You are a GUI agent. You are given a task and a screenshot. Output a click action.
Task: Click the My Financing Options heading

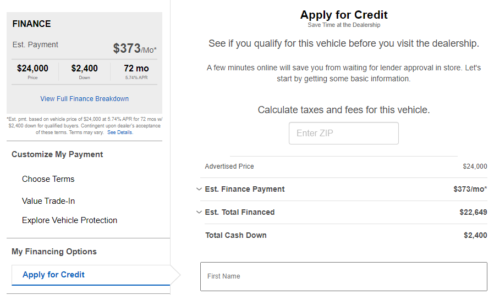pyautogui.click(x=54, y=252)
